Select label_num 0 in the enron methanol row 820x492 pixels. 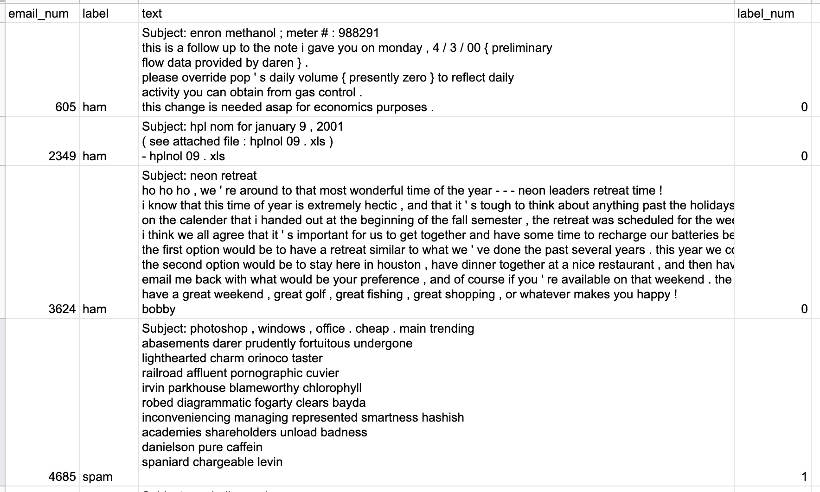pos(773,69)
